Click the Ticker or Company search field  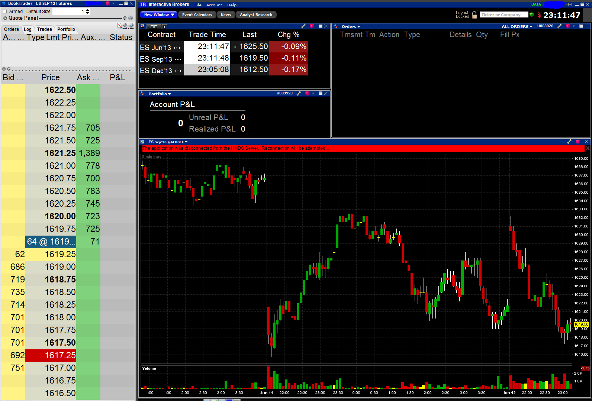[504, 15]
